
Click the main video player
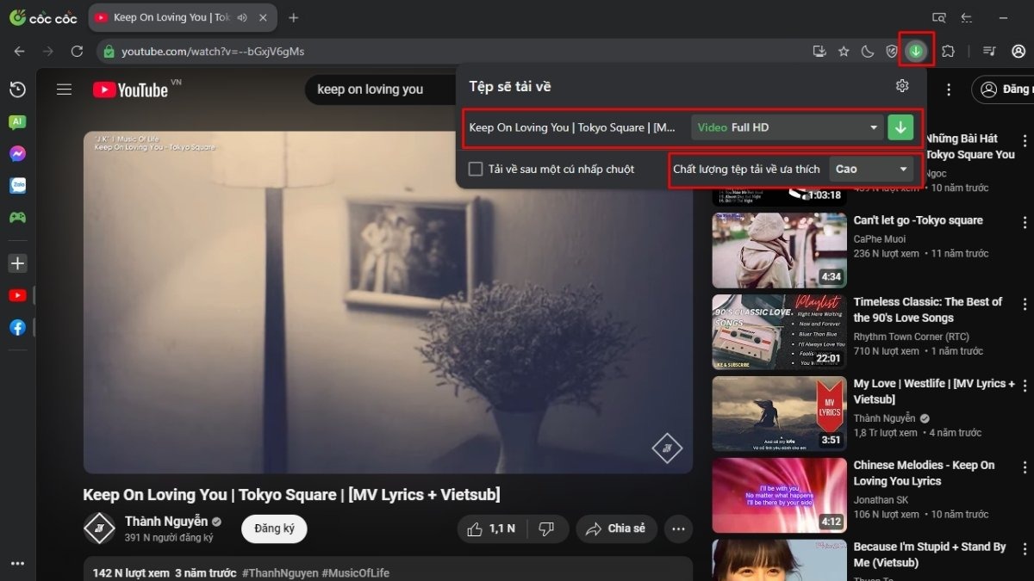(x=388, y=302)
